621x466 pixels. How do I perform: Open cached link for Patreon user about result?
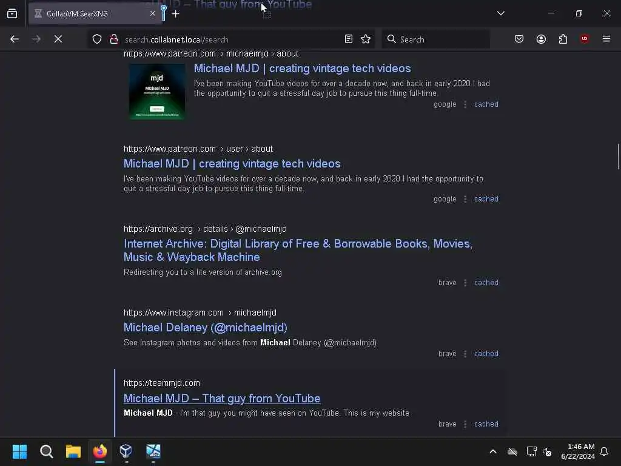pos(486,199)
